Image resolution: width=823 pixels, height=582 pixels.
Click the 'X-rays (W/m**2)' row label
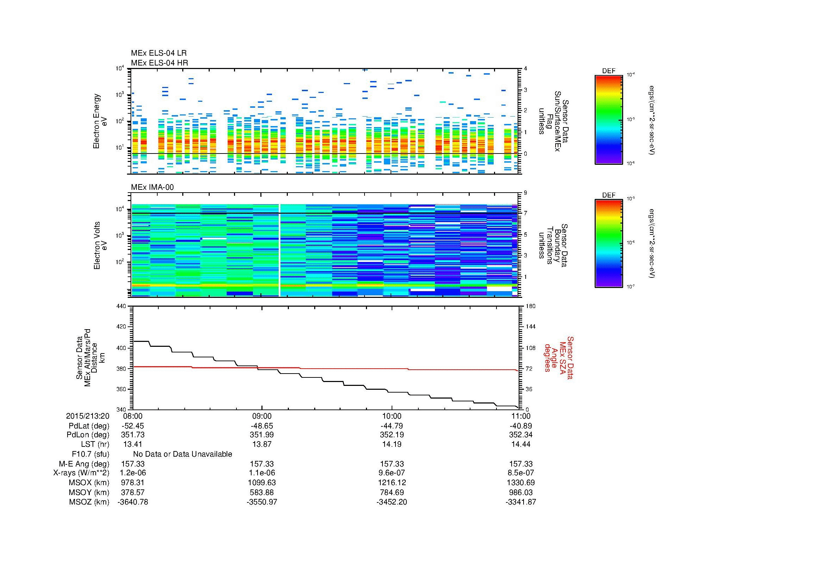point(81,473)
